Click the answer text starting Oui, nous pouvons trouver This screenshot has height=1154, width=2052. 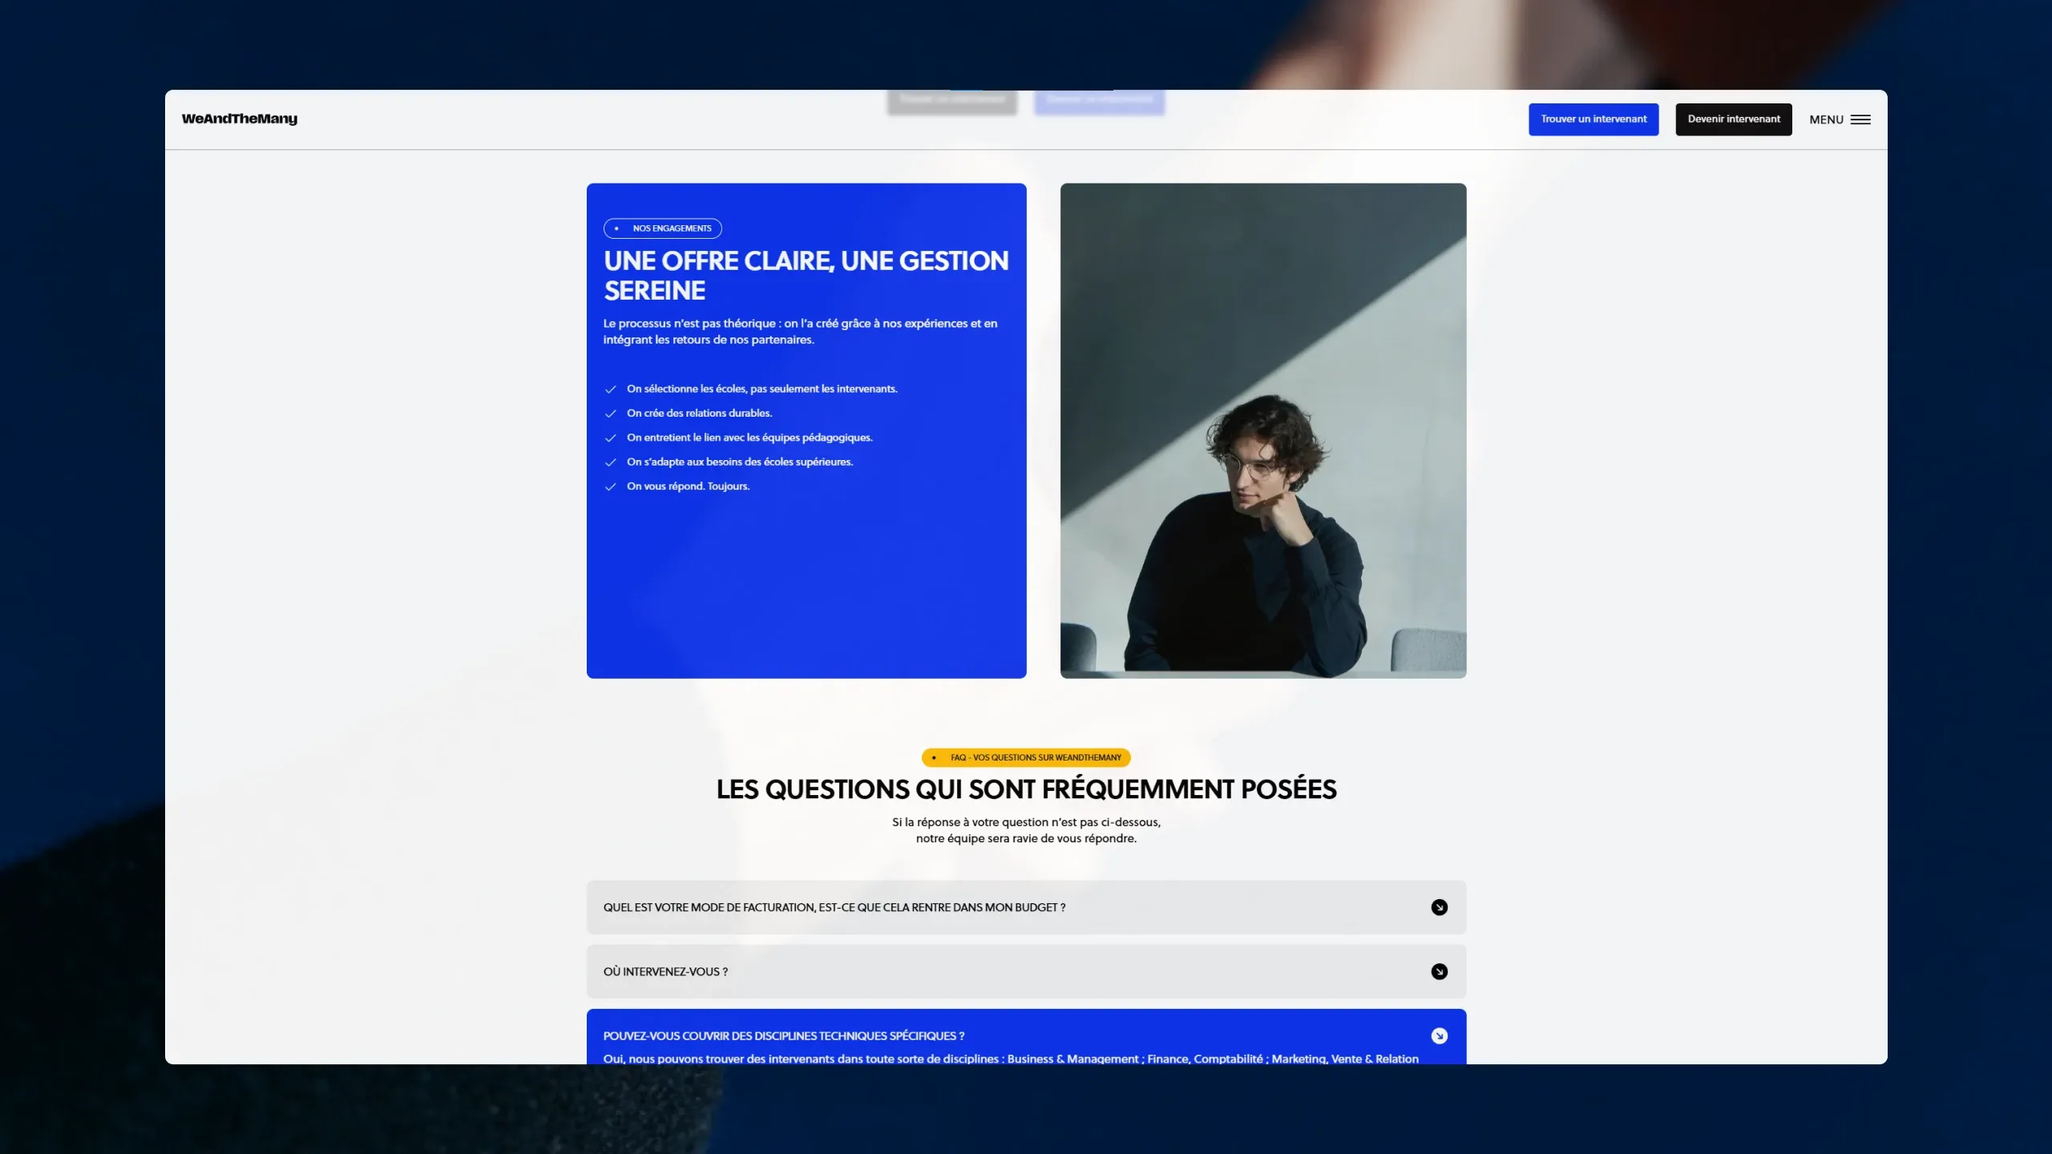point(1011,1059)
